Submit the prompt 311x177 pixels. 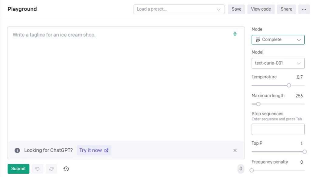click(x=19, y=169)
